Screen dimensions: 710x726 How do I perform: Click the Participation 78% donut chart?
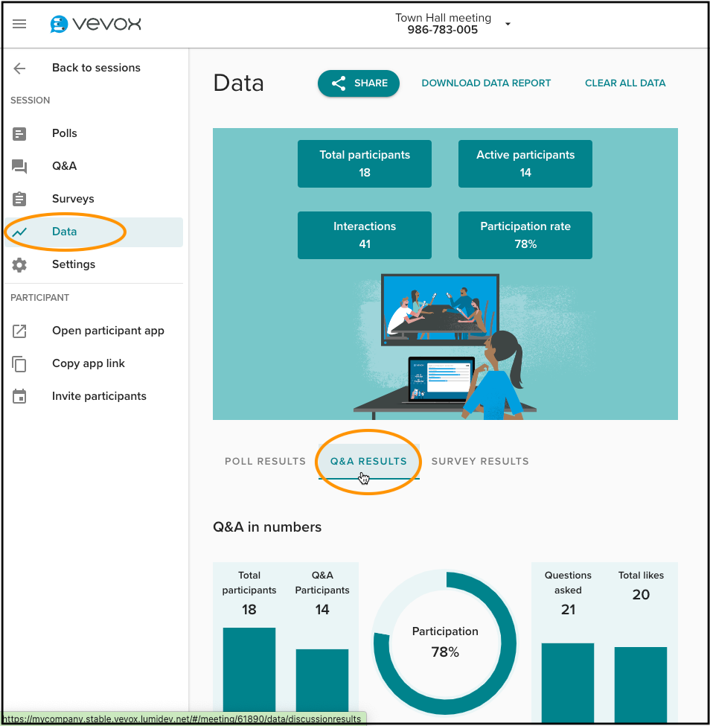click(x=445, y=643)
